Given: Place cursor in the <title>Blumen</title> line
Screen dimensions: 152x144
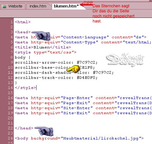Looking at the screenshot, I should click(43, 47).
